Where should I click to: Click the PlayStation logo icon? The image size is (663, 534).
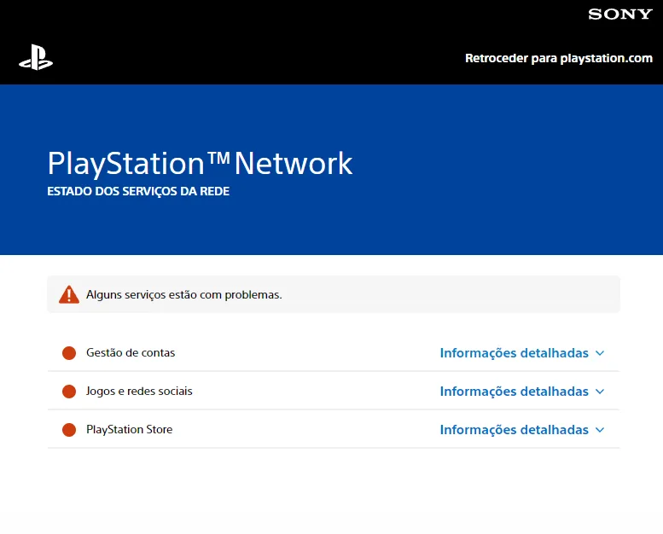pos(36,57)
